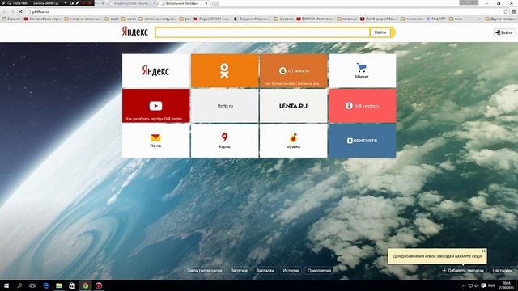Open the YouTube red tile
This screenshot has height=291, width=518.
(156, 106)
